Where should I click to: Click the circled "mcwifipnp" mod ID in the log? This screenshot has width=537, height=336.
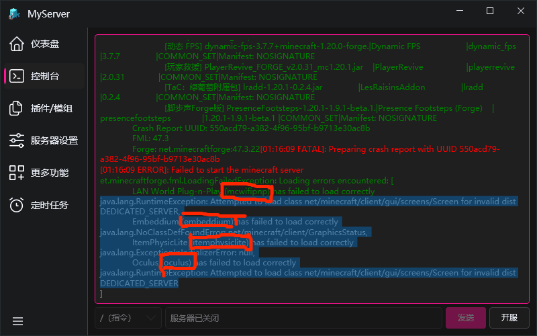pyautogui.click(x=248, y=192)
